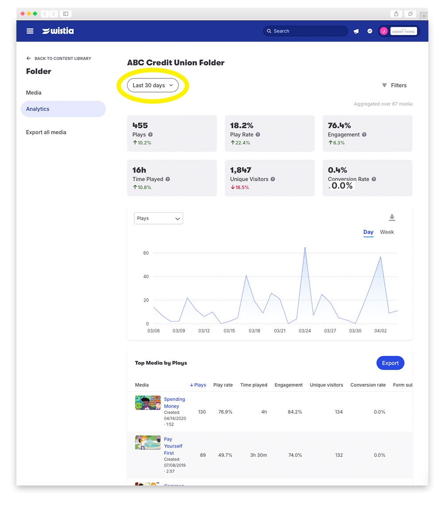
Task: Sort table by Plays column
Action: pos(200,385)
